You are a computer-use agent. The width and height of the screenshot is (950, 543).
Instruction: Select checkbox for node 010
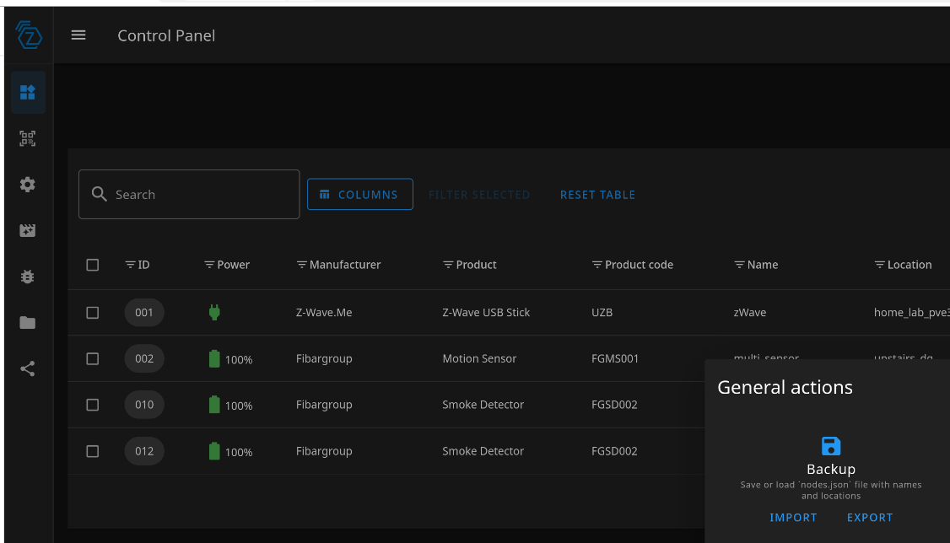93,405
